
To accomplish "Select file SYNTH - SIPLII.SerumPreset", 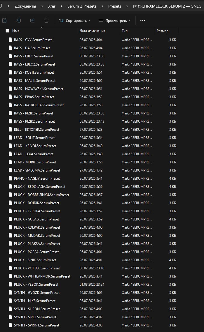I will pos(35,317).
